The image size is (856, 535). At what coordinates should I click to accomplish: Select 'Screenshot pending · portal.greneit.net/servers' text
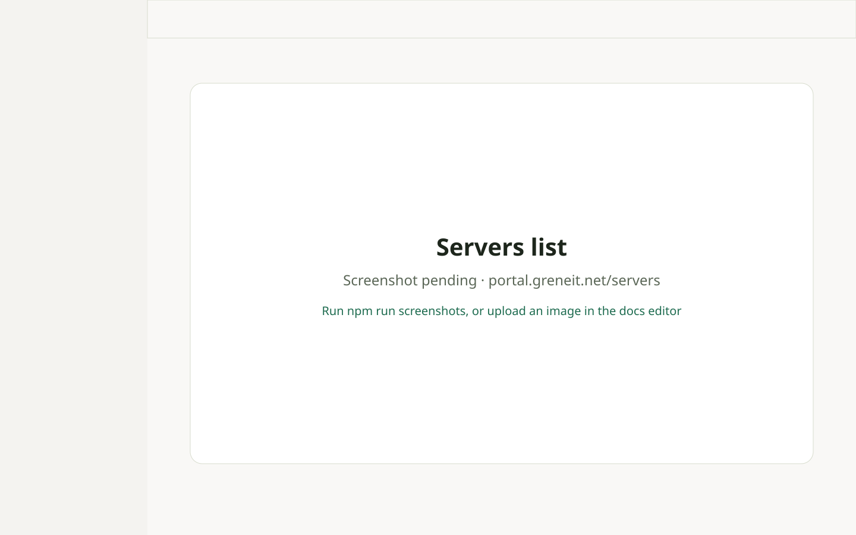click(501, 280)
